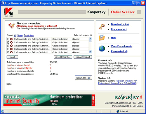
Task: Click the Internet zone globe in status bar
Action: coord(118,111)
